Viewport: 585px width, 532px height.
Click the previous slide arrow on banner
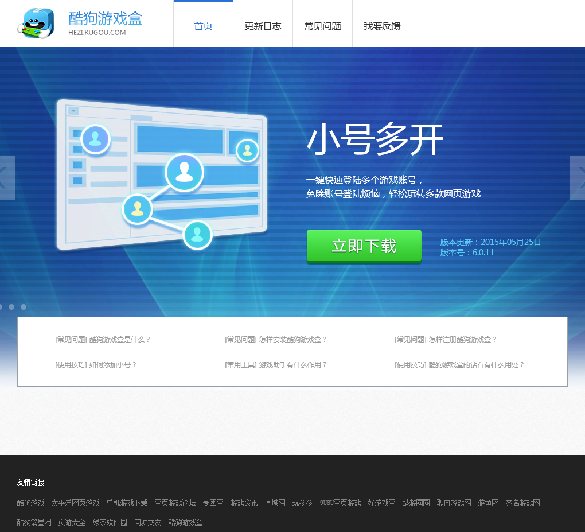(7, 178)
